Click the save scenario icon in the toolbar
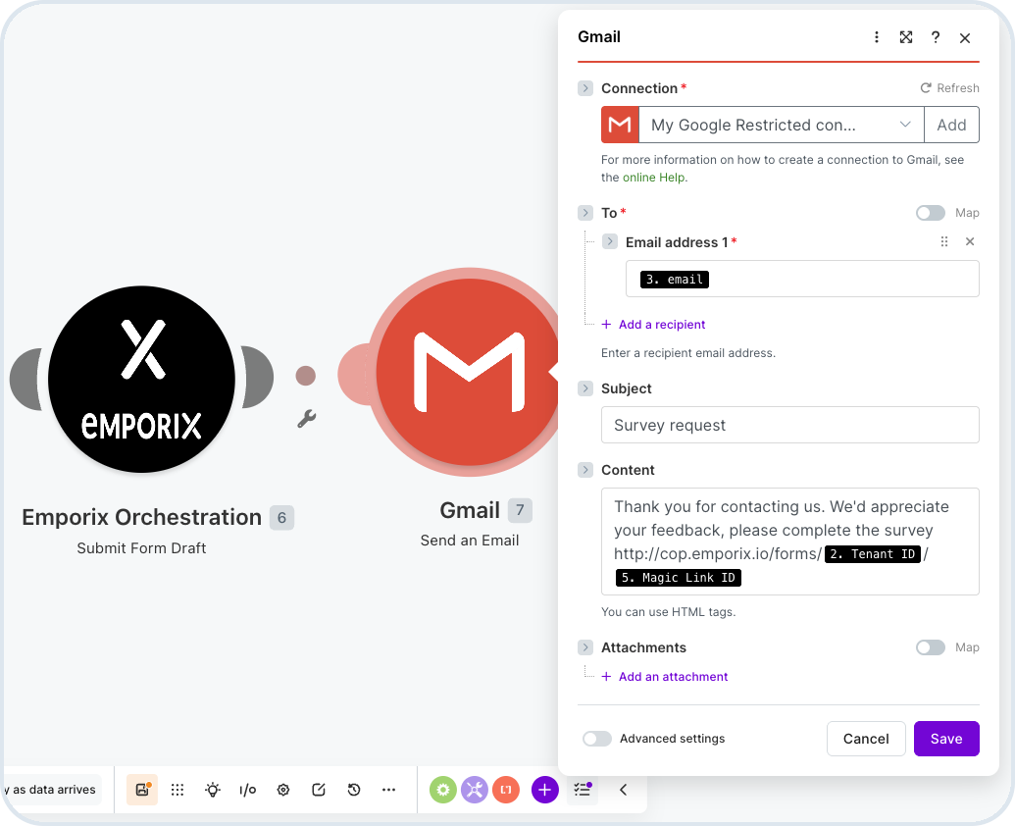 pyautogui.click(x=142, y=789)
